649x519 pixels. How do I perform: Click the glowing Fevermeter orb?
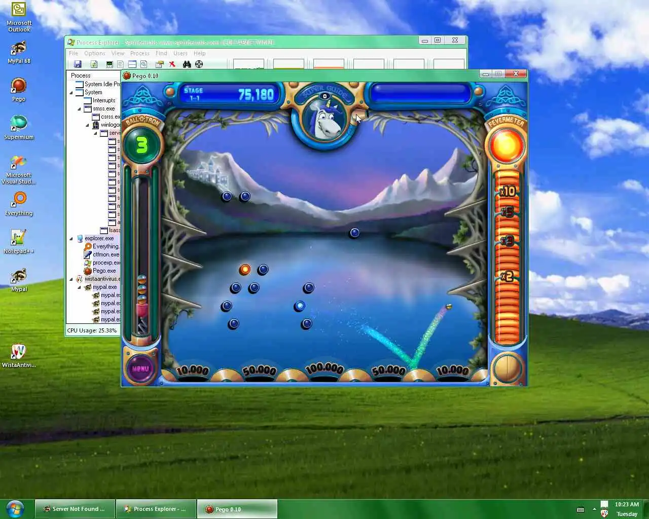click(x=506, y=145)
